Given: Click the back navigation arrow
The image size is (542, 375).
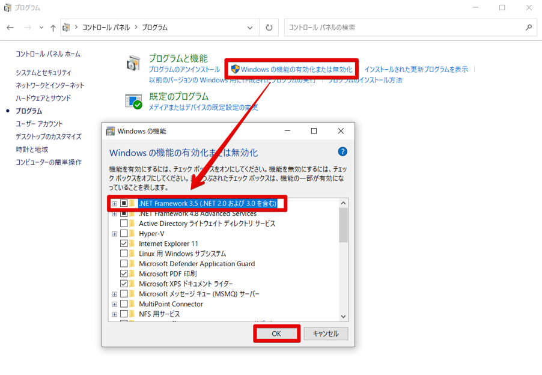Looking at the screenshot, I should pyautogui.click(x=10, y=28).
